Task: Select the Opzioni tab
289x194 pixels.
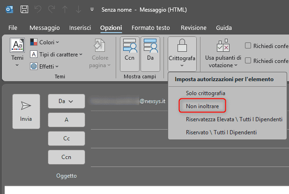Action: point(111,28)
